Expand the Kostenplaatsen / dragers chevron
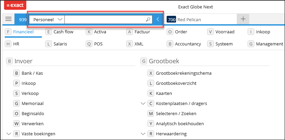285x140 pixels. [x=143, y=104]
